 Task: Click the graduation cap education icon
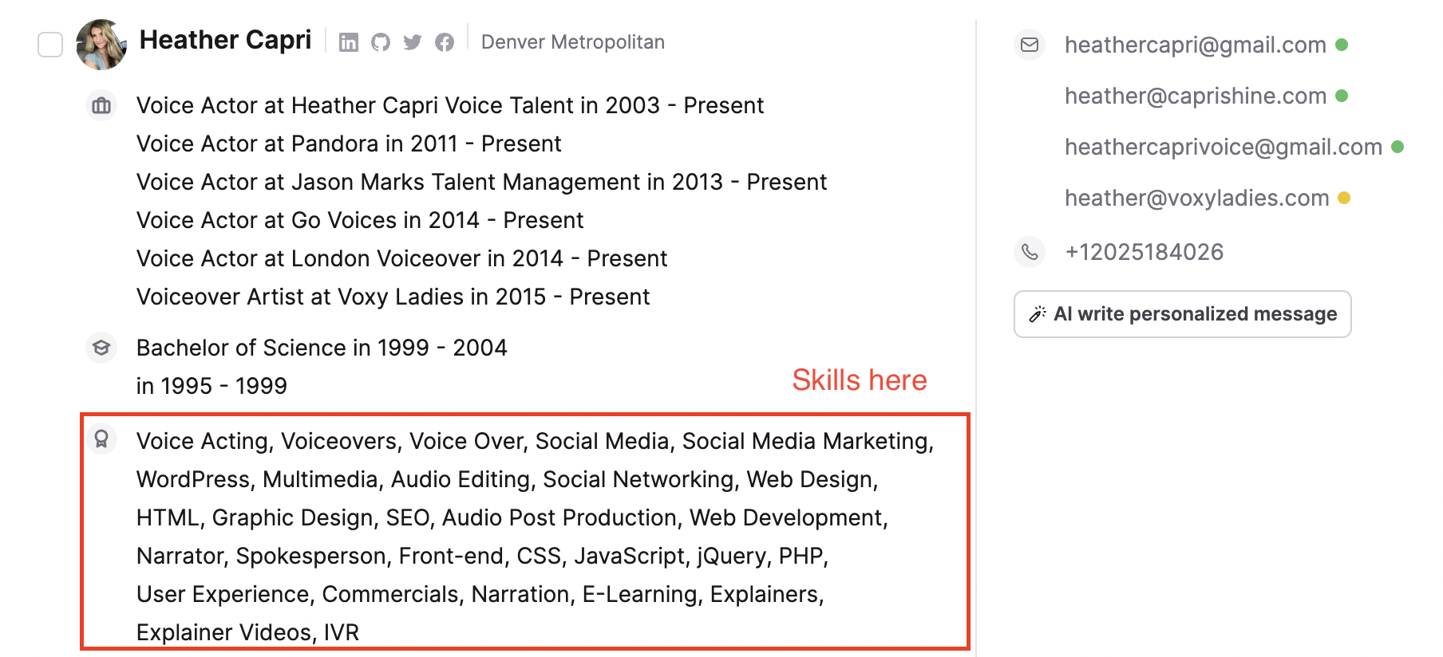[101, 348]
